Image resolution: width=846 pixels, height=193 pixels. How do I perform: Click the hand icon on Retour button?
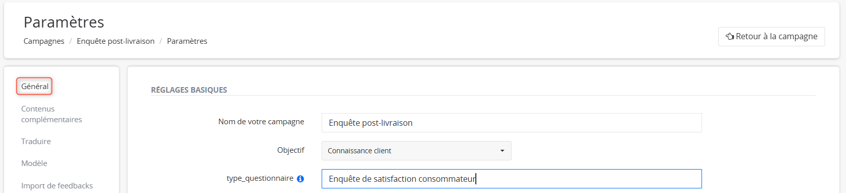pos(730,37)
